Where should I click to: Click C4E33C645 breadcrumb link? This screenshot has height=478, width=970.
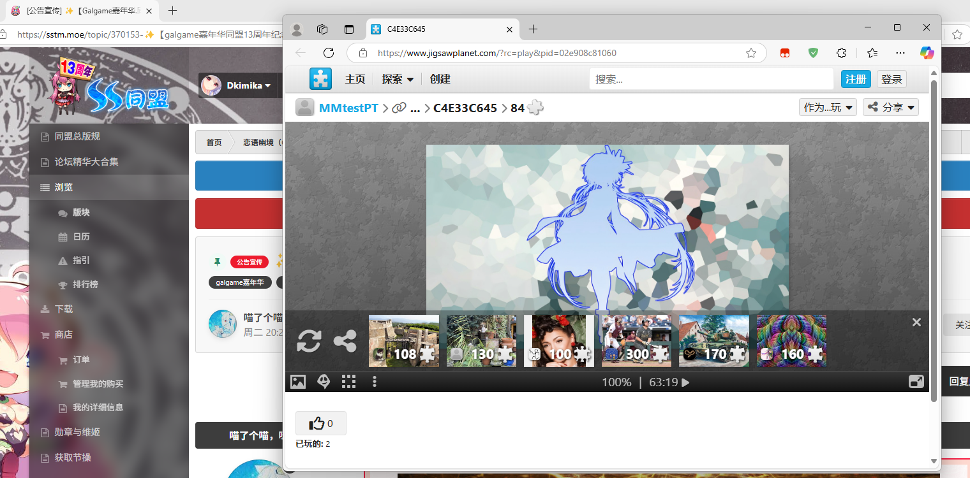(465, 108)
